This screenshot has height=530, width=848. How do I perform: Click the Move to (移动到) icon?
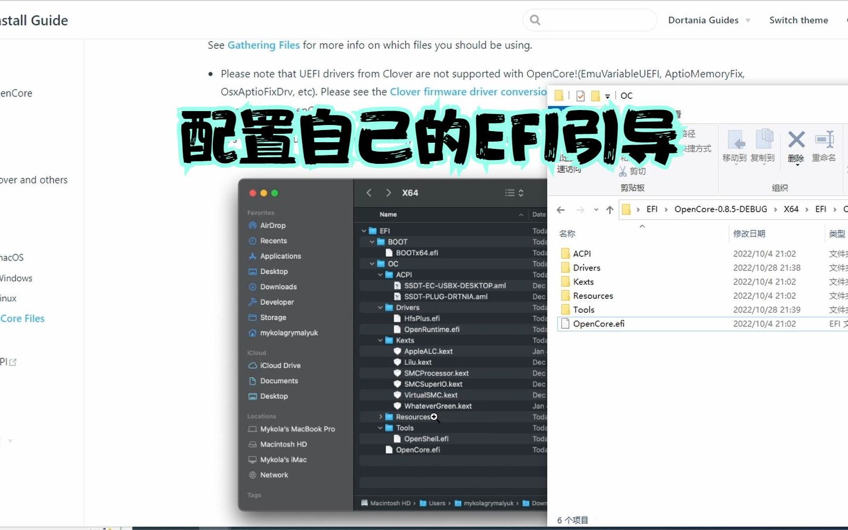[x=735, y=140]
